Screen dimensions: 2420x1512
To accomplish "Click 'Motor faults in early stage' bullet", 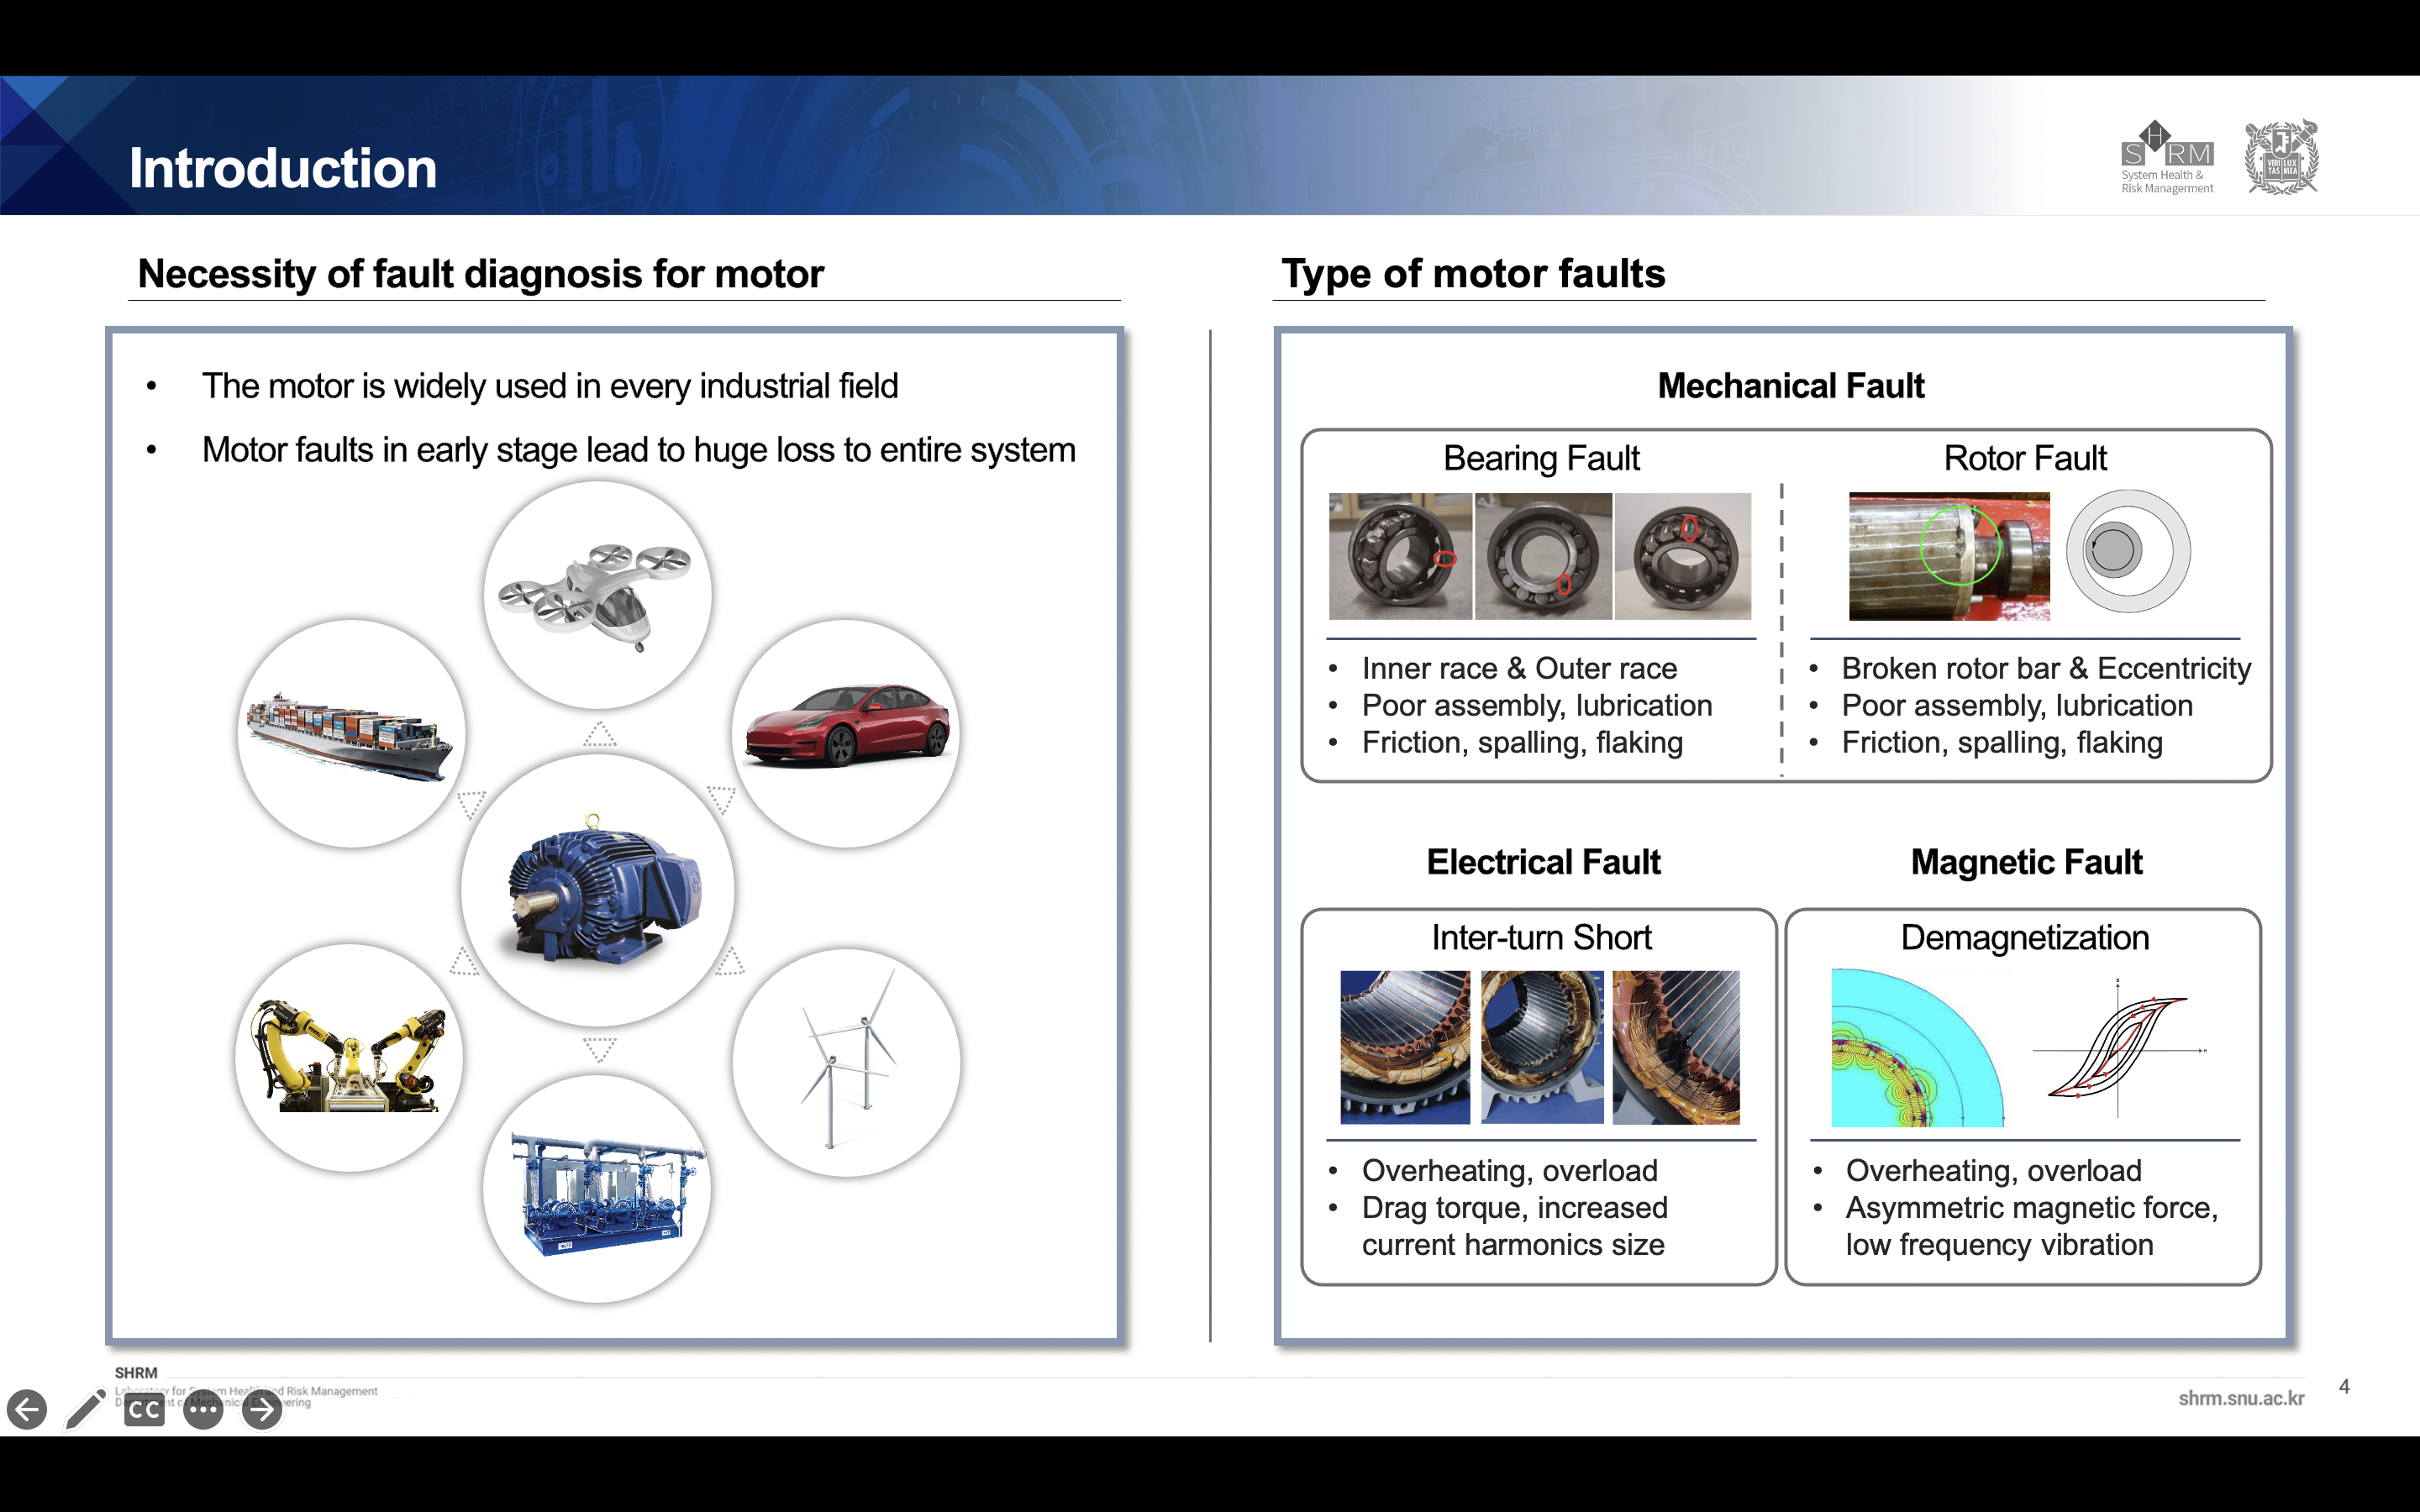I will tap(639, 450).
